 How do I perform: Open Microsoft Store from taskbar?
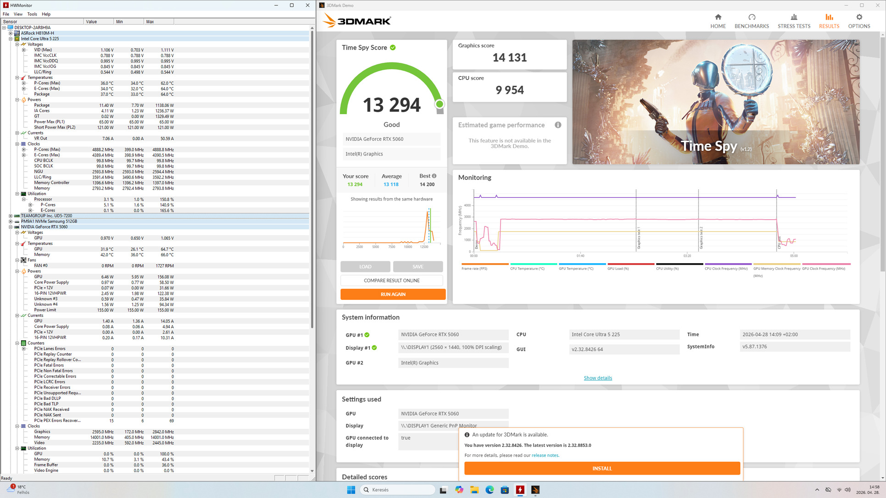click(505, 490)
